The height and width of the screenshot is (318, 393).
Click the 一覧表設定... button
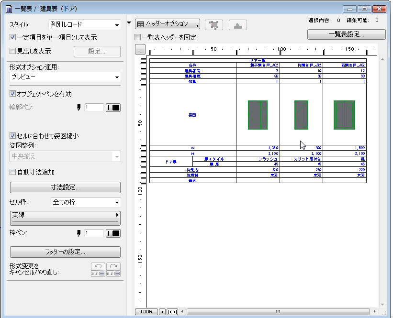click(347, 34)
